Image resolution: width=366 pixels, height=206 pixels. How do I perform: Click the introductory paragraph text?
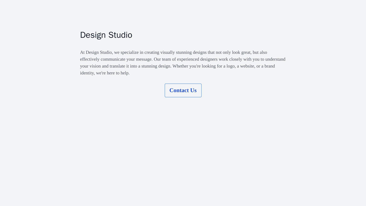[183, 63]
